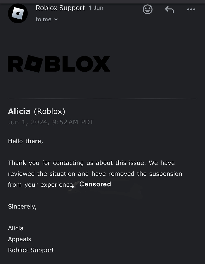205x264 pixels.
Task: Open the three-dot more options menu
Action: pos(191,10)
